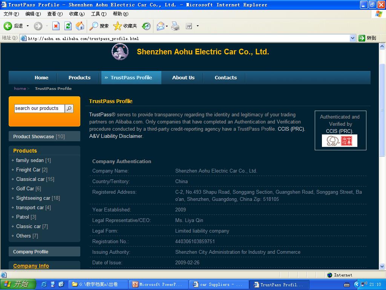Click the page icon in address bar
The width and height of the screenshot is (386, 290).
pos(23,38)
